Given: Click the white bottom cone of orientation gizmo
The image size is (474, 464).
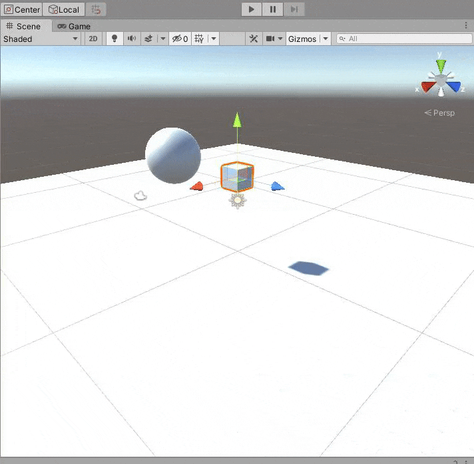Looking at the screenshot, I should (x=441, y=92).
